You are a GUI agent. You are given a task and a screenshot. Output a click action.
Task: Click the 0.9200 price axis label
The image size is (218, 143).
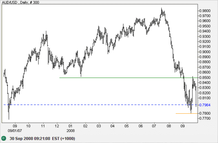[x=205, y=42]
